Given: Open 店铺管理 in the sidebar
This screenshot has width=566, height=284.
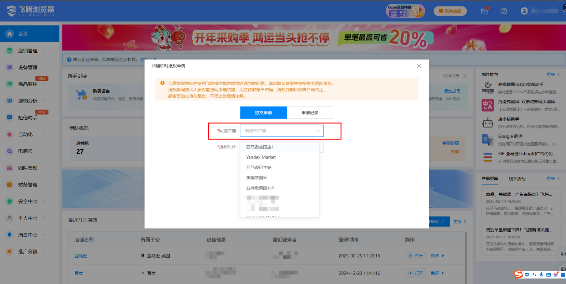Looking at the screenshot, I should (28, 51).
